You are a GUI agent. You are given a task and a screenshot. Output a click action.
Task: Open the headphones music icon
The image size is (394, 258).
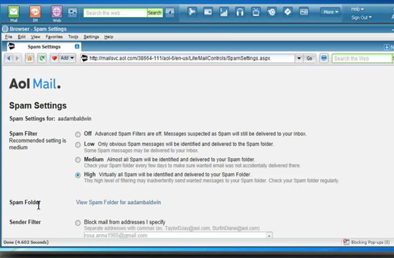[x=240, y=12]
